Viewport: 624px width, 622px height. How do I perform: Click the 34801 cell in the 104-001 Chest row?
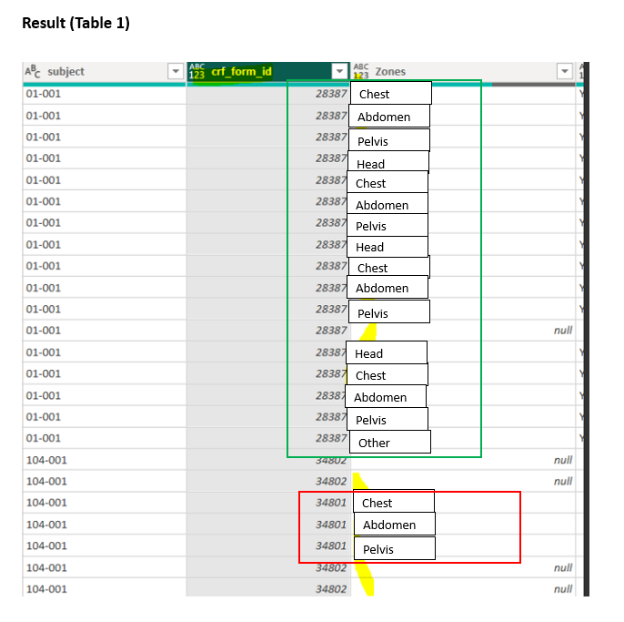tap(268, 503)
